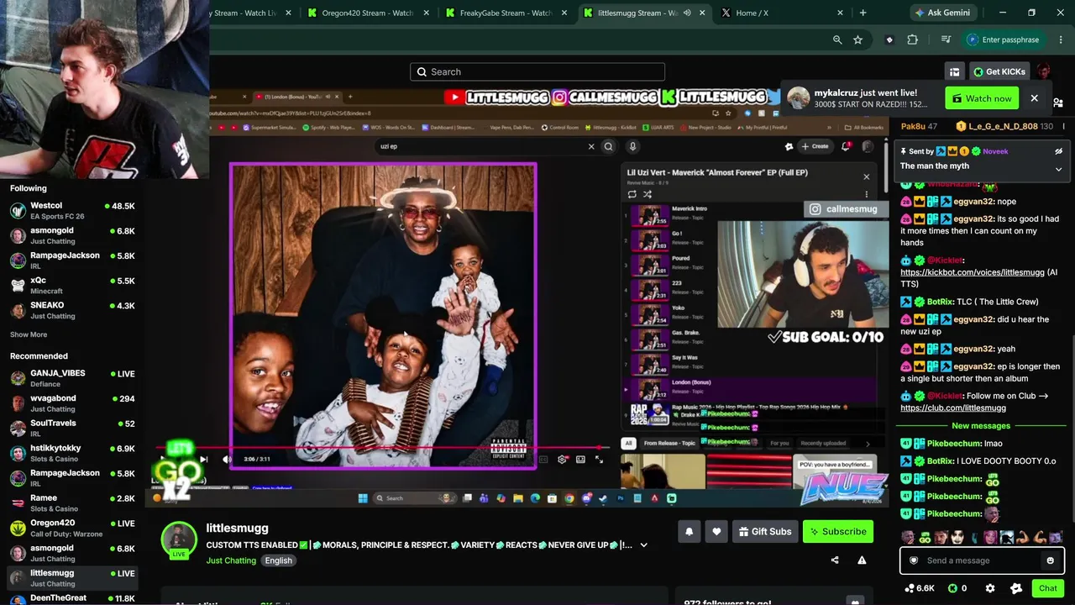Screen dimensions: 1075x605
Task: Open Oregon420 channel in Recommended
Action: point(72,528)
